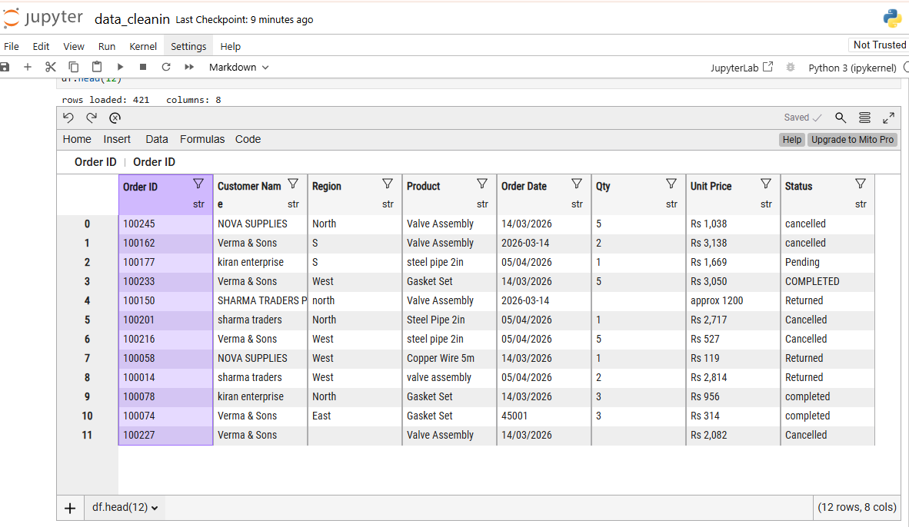
Task: Open the Settings menu
Action: (x=188, y=46)
